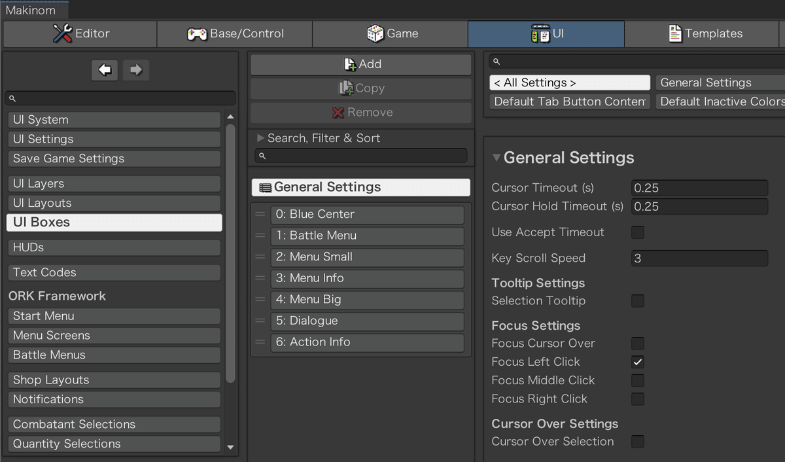Expand the Search, Filter & Sort foldout

click(260, 138)
